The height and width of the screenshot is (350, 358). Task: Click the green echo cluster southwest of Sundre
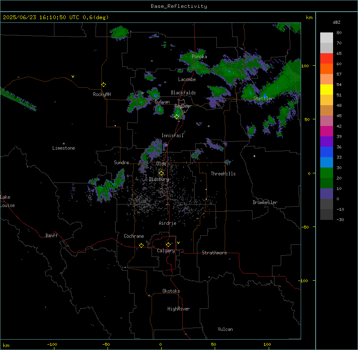(x=108, y=185)
